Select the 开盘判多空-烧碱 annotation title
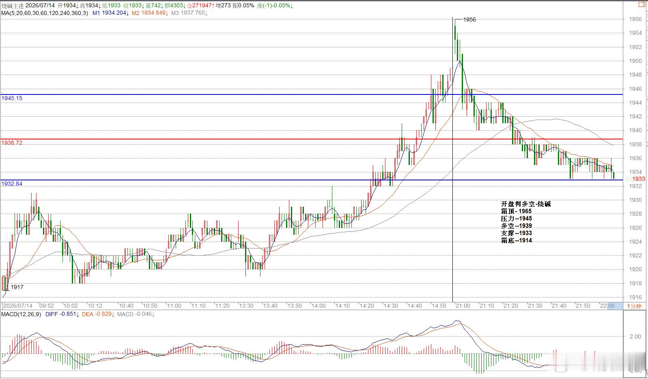648x379 pixels. pos(526,204)
